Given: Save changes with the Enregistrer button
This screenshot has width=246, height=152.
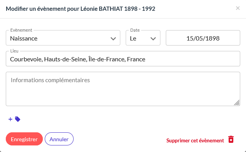Looking at the screenshot, I should coord(24,139).
